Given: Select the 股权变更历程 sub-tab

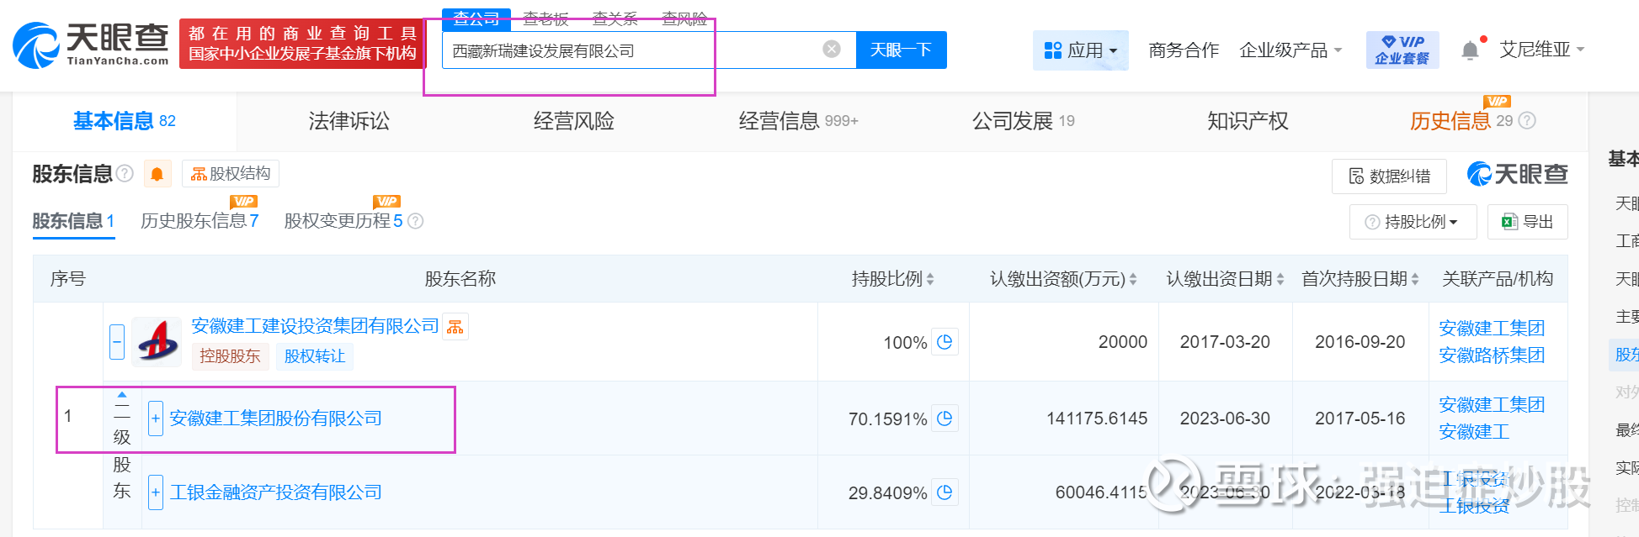Looking at the screenshot, I should pos(343,221).
